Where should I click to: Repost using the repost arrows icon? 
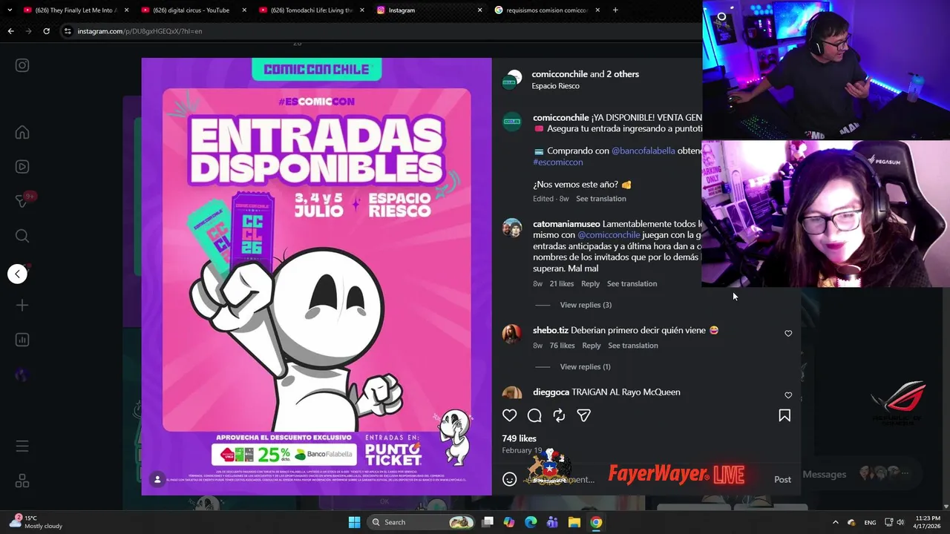click(559, 415)
